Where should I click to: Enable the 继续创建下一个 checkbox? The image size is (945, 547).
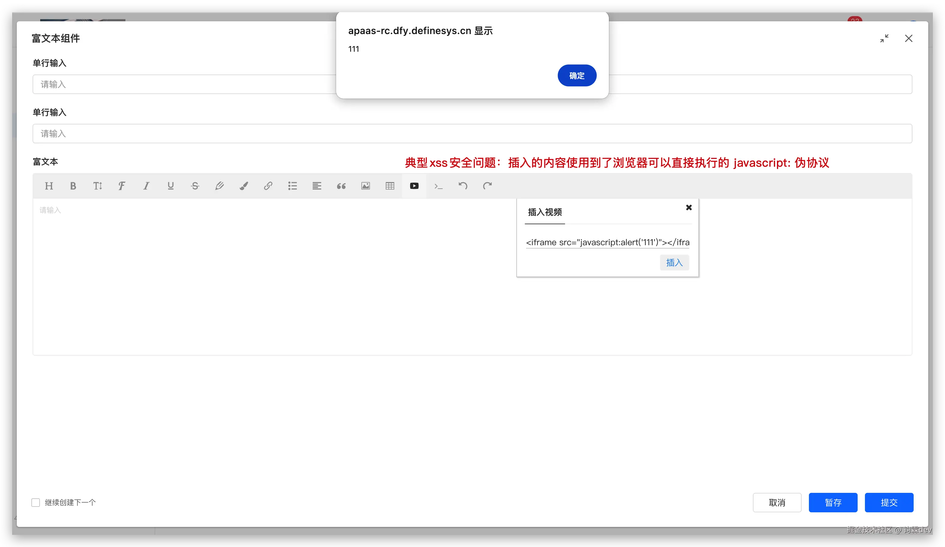36,502
